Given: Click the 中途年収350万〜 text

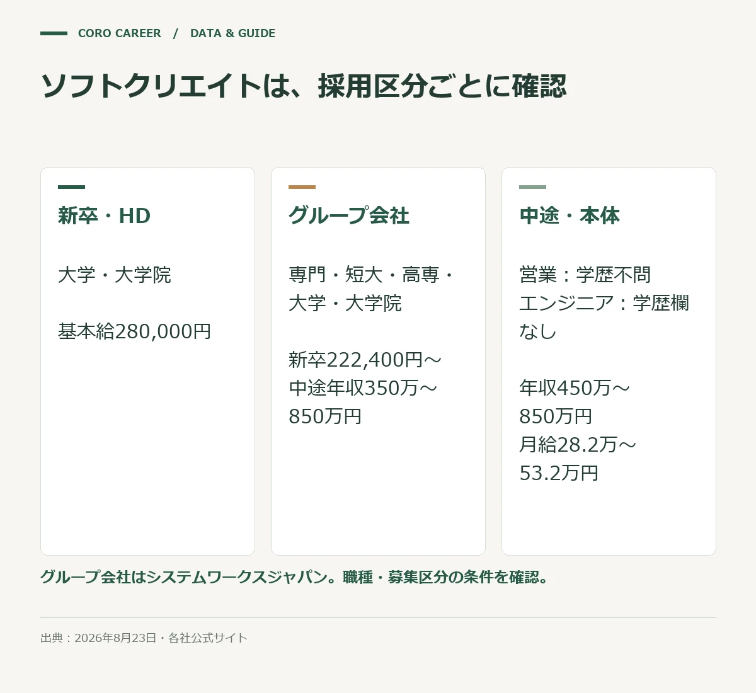Looking at the screenshot, I should coord(363,388).
